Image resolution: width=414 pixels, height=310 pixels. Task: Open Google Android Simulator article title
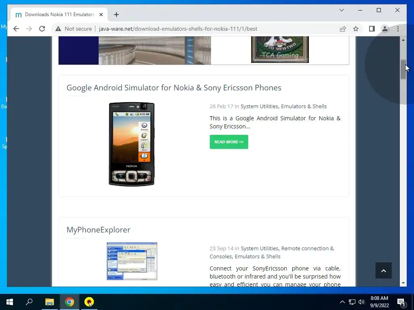coord(174,88)
